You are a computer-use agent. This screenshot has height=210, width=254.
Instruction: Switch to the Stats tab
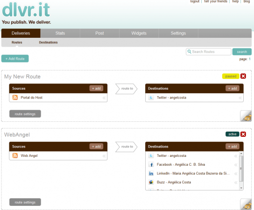[60, 33]
